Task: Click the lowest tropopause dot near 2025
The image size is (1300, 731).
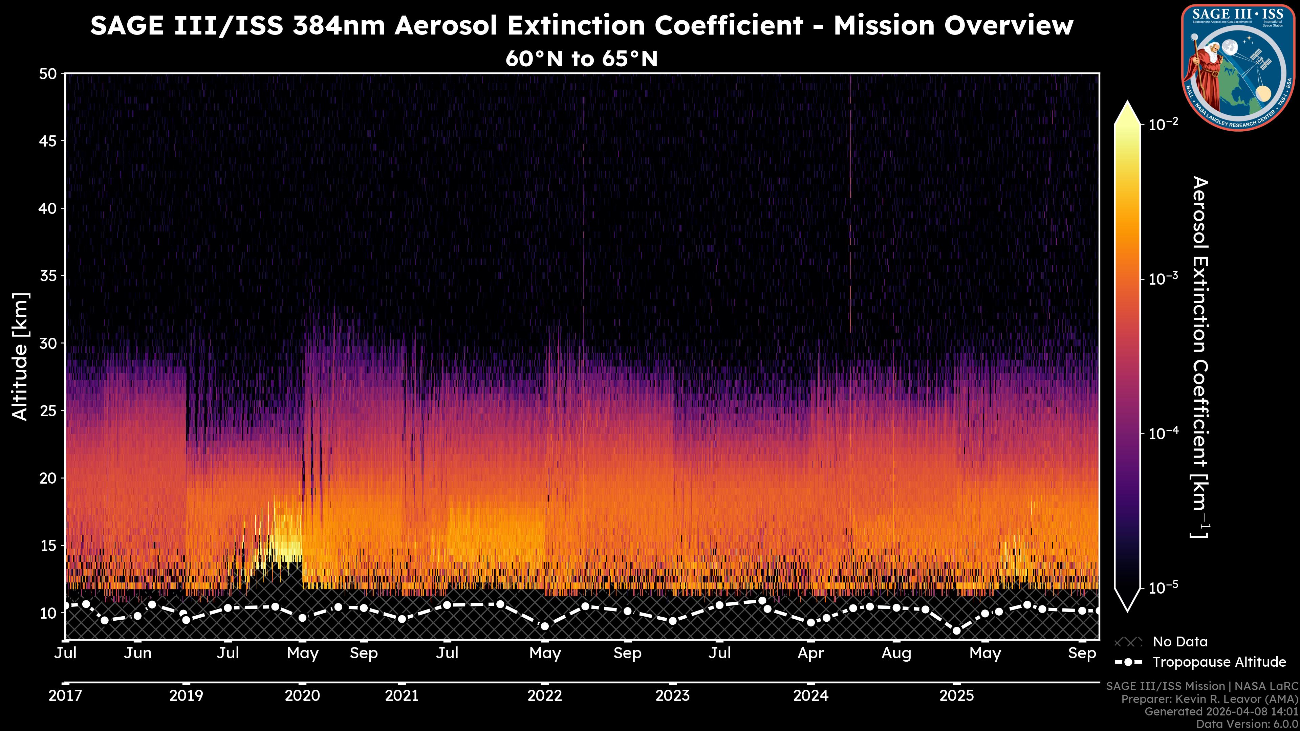Action: pyautogui.click(x=956, y=630)
